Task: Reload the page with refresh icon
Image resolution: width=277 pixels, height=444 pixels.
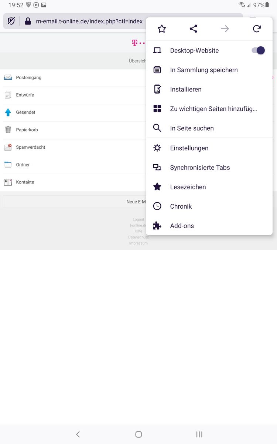Action: click(x=257, y=29)
